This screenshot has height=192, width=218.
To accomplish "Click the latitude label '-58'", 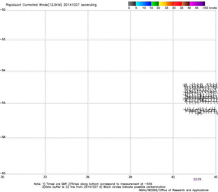I will coord(3,137).
